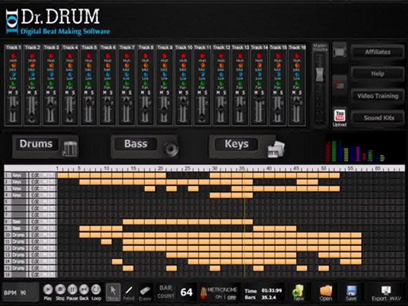Create a project with the New icon

pyautogui.click(x=298, y=292)
